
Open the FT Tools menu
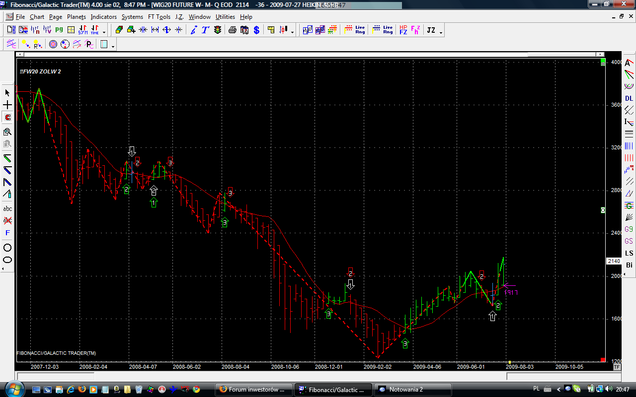tap(159, 17)
